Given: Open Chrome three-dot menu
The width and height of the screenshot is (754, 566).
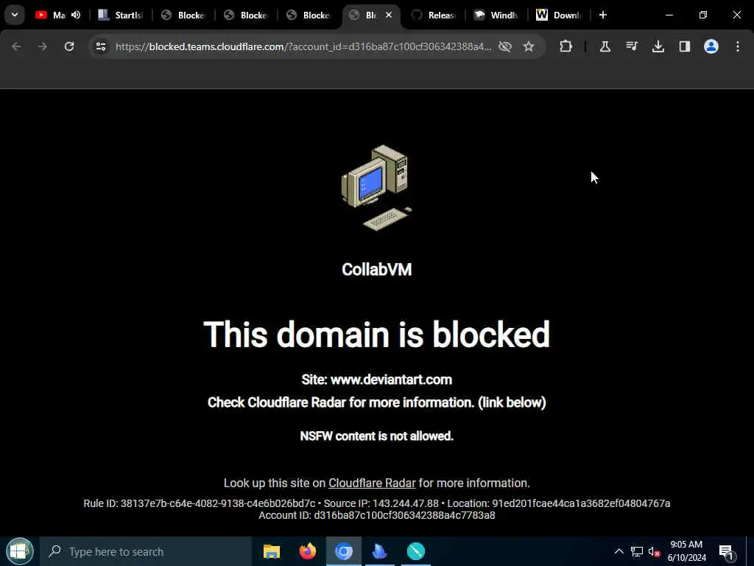Looking at the screenshot, I should tap(738, 46).
